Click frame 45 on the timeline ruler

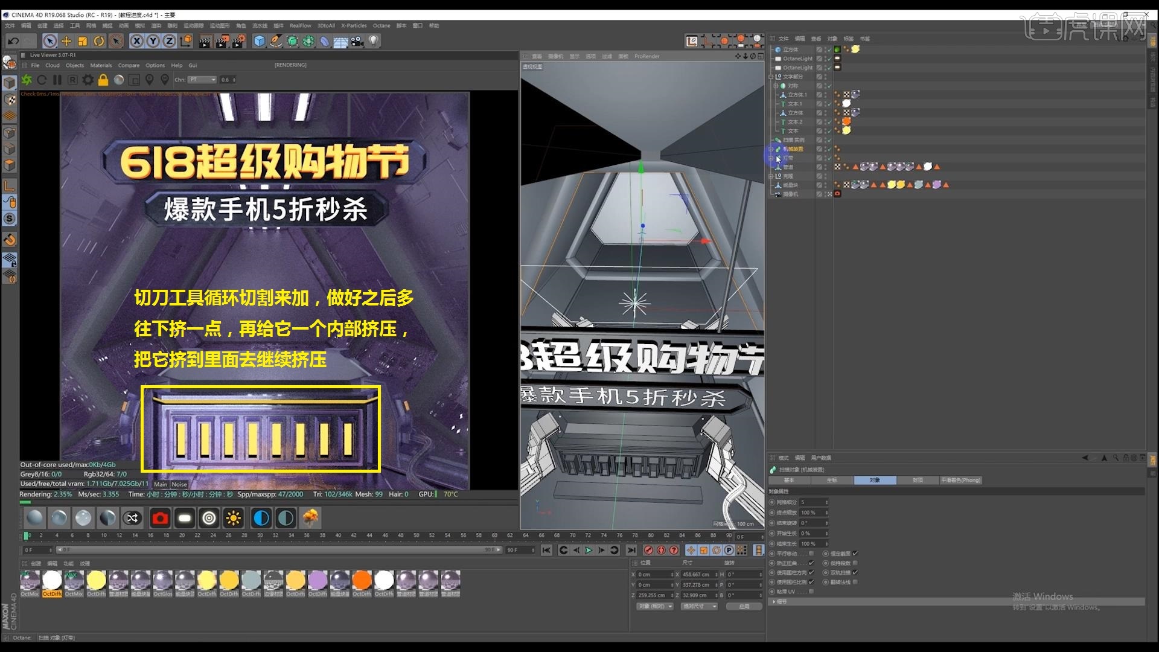pos(377,535)
